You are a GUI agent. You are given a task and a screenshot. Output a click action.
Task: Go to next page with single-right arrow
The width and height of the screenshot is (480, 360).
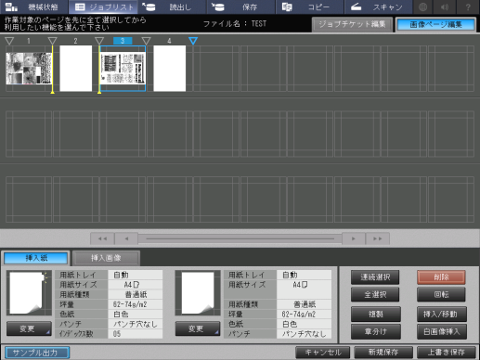[x=354, y=238]
